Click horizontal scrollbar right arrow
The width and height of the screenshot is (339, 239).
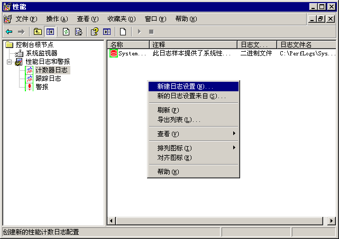click(332, 221)
